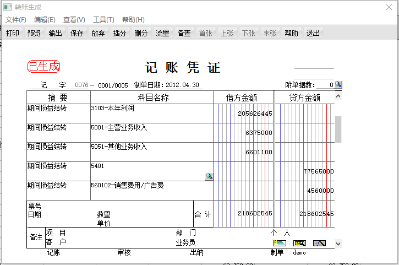
Task: Select the 5001-主营业务收入 account cell
Action: point(152,133)
